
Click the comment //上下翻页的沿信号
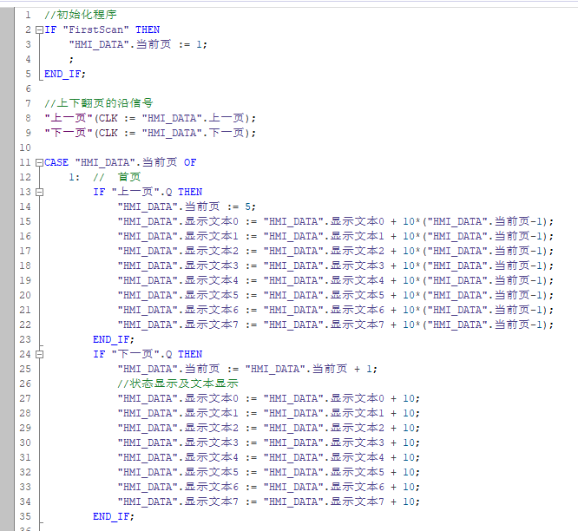pos(99,103)
